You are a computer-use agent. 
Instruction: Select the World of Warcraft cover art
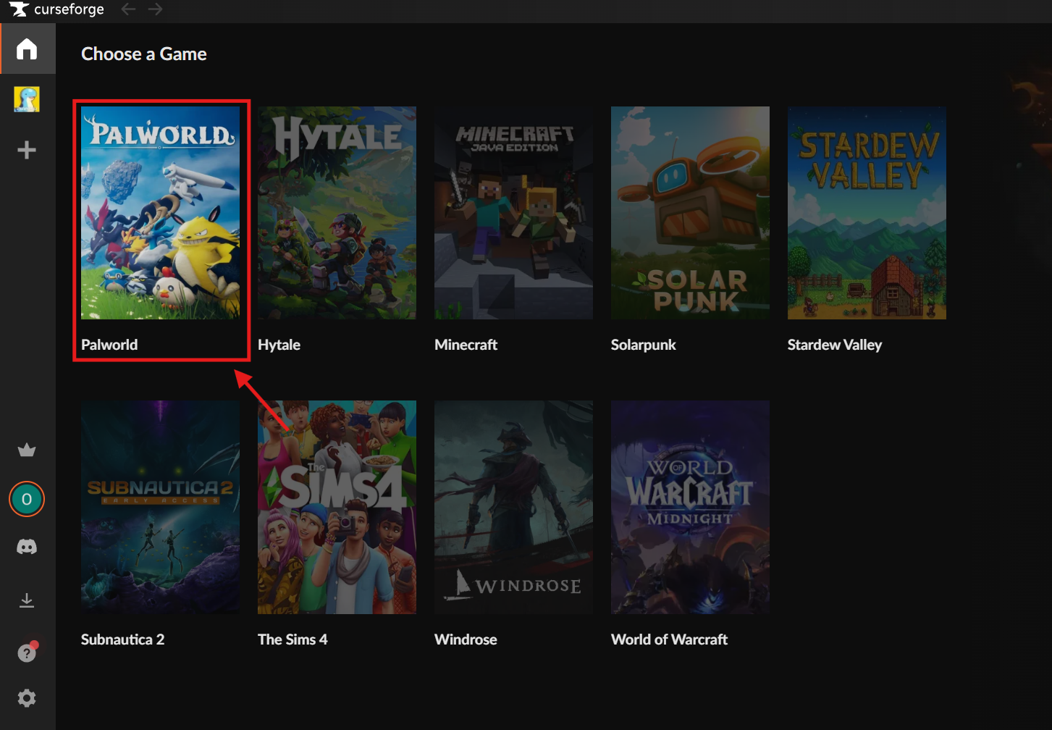(x=690, y=507)
